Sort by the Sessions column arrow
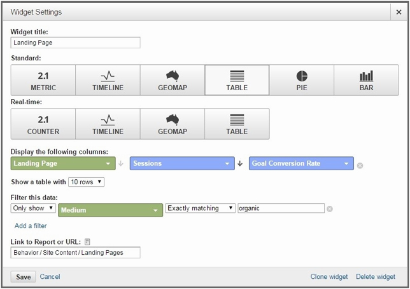 (x=240, y=163)
